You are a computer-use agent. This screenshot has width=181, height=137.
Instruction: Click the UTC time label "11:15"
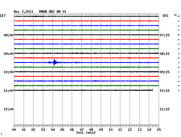(x=165, y=109)
